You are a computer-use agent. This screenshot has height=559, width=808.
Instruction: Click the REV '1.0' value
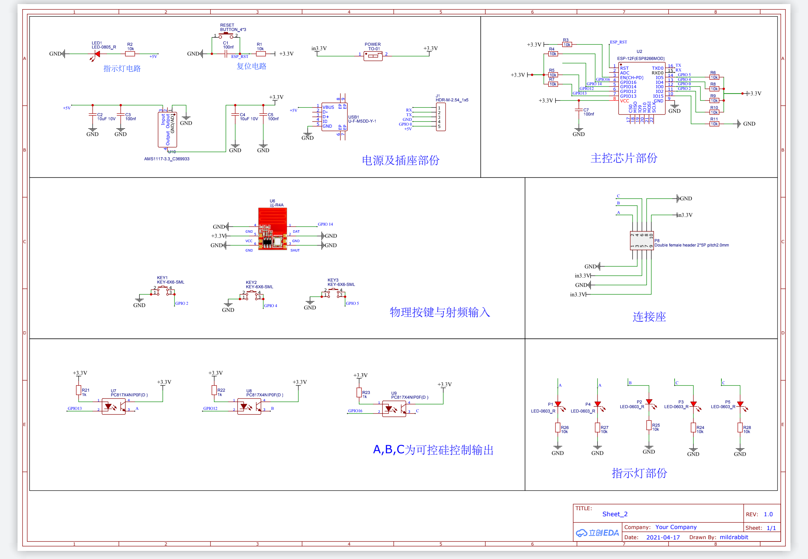click(768, 514)
